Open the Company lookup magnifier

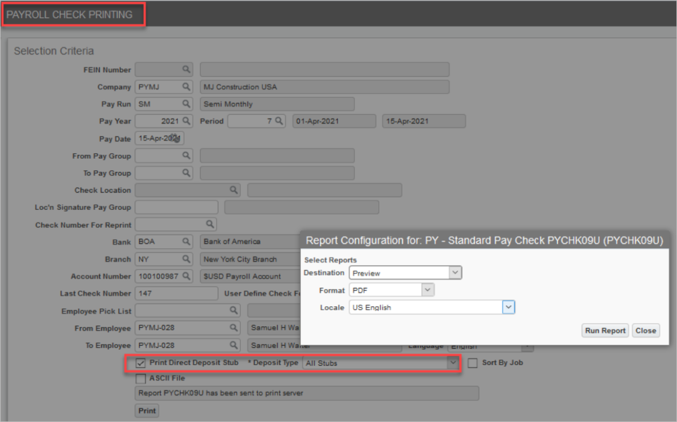pyautogui.click(x=186, y=87)
